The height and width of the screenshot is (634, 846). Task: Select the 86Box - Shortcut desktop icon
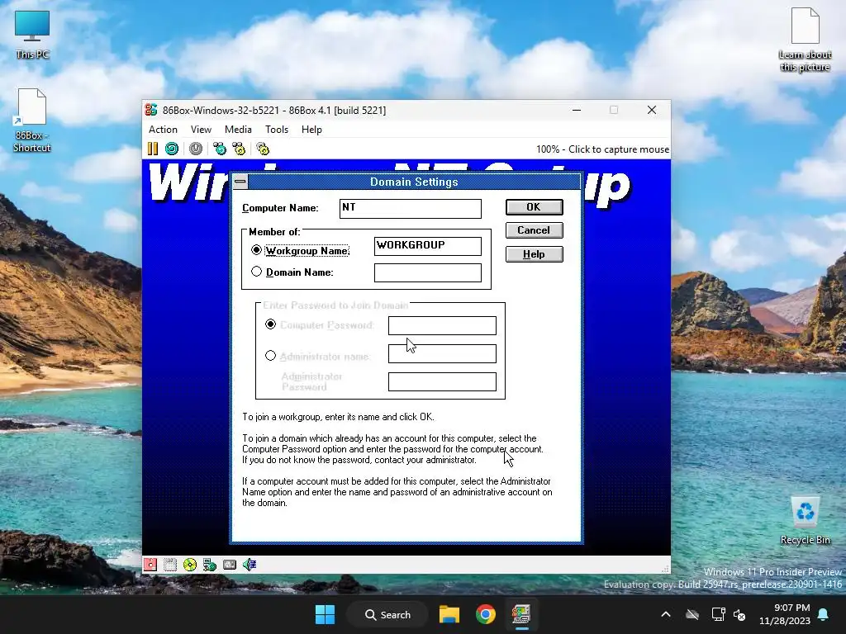32,121
